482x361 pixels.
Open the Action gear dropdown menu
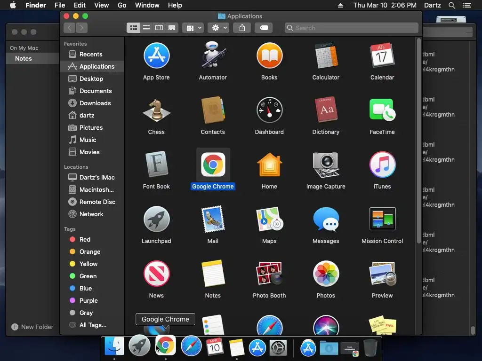218,28
